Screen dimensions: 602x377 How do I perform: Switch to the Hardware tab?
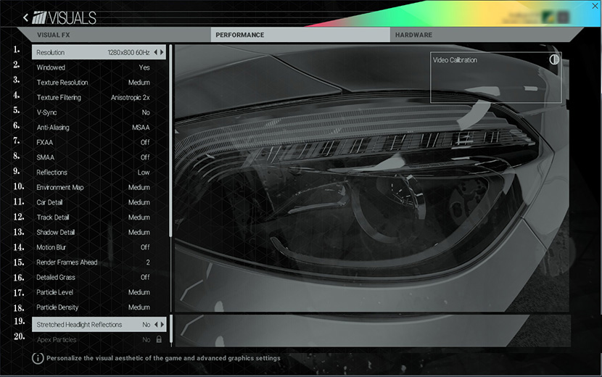[x=413, y=35]
